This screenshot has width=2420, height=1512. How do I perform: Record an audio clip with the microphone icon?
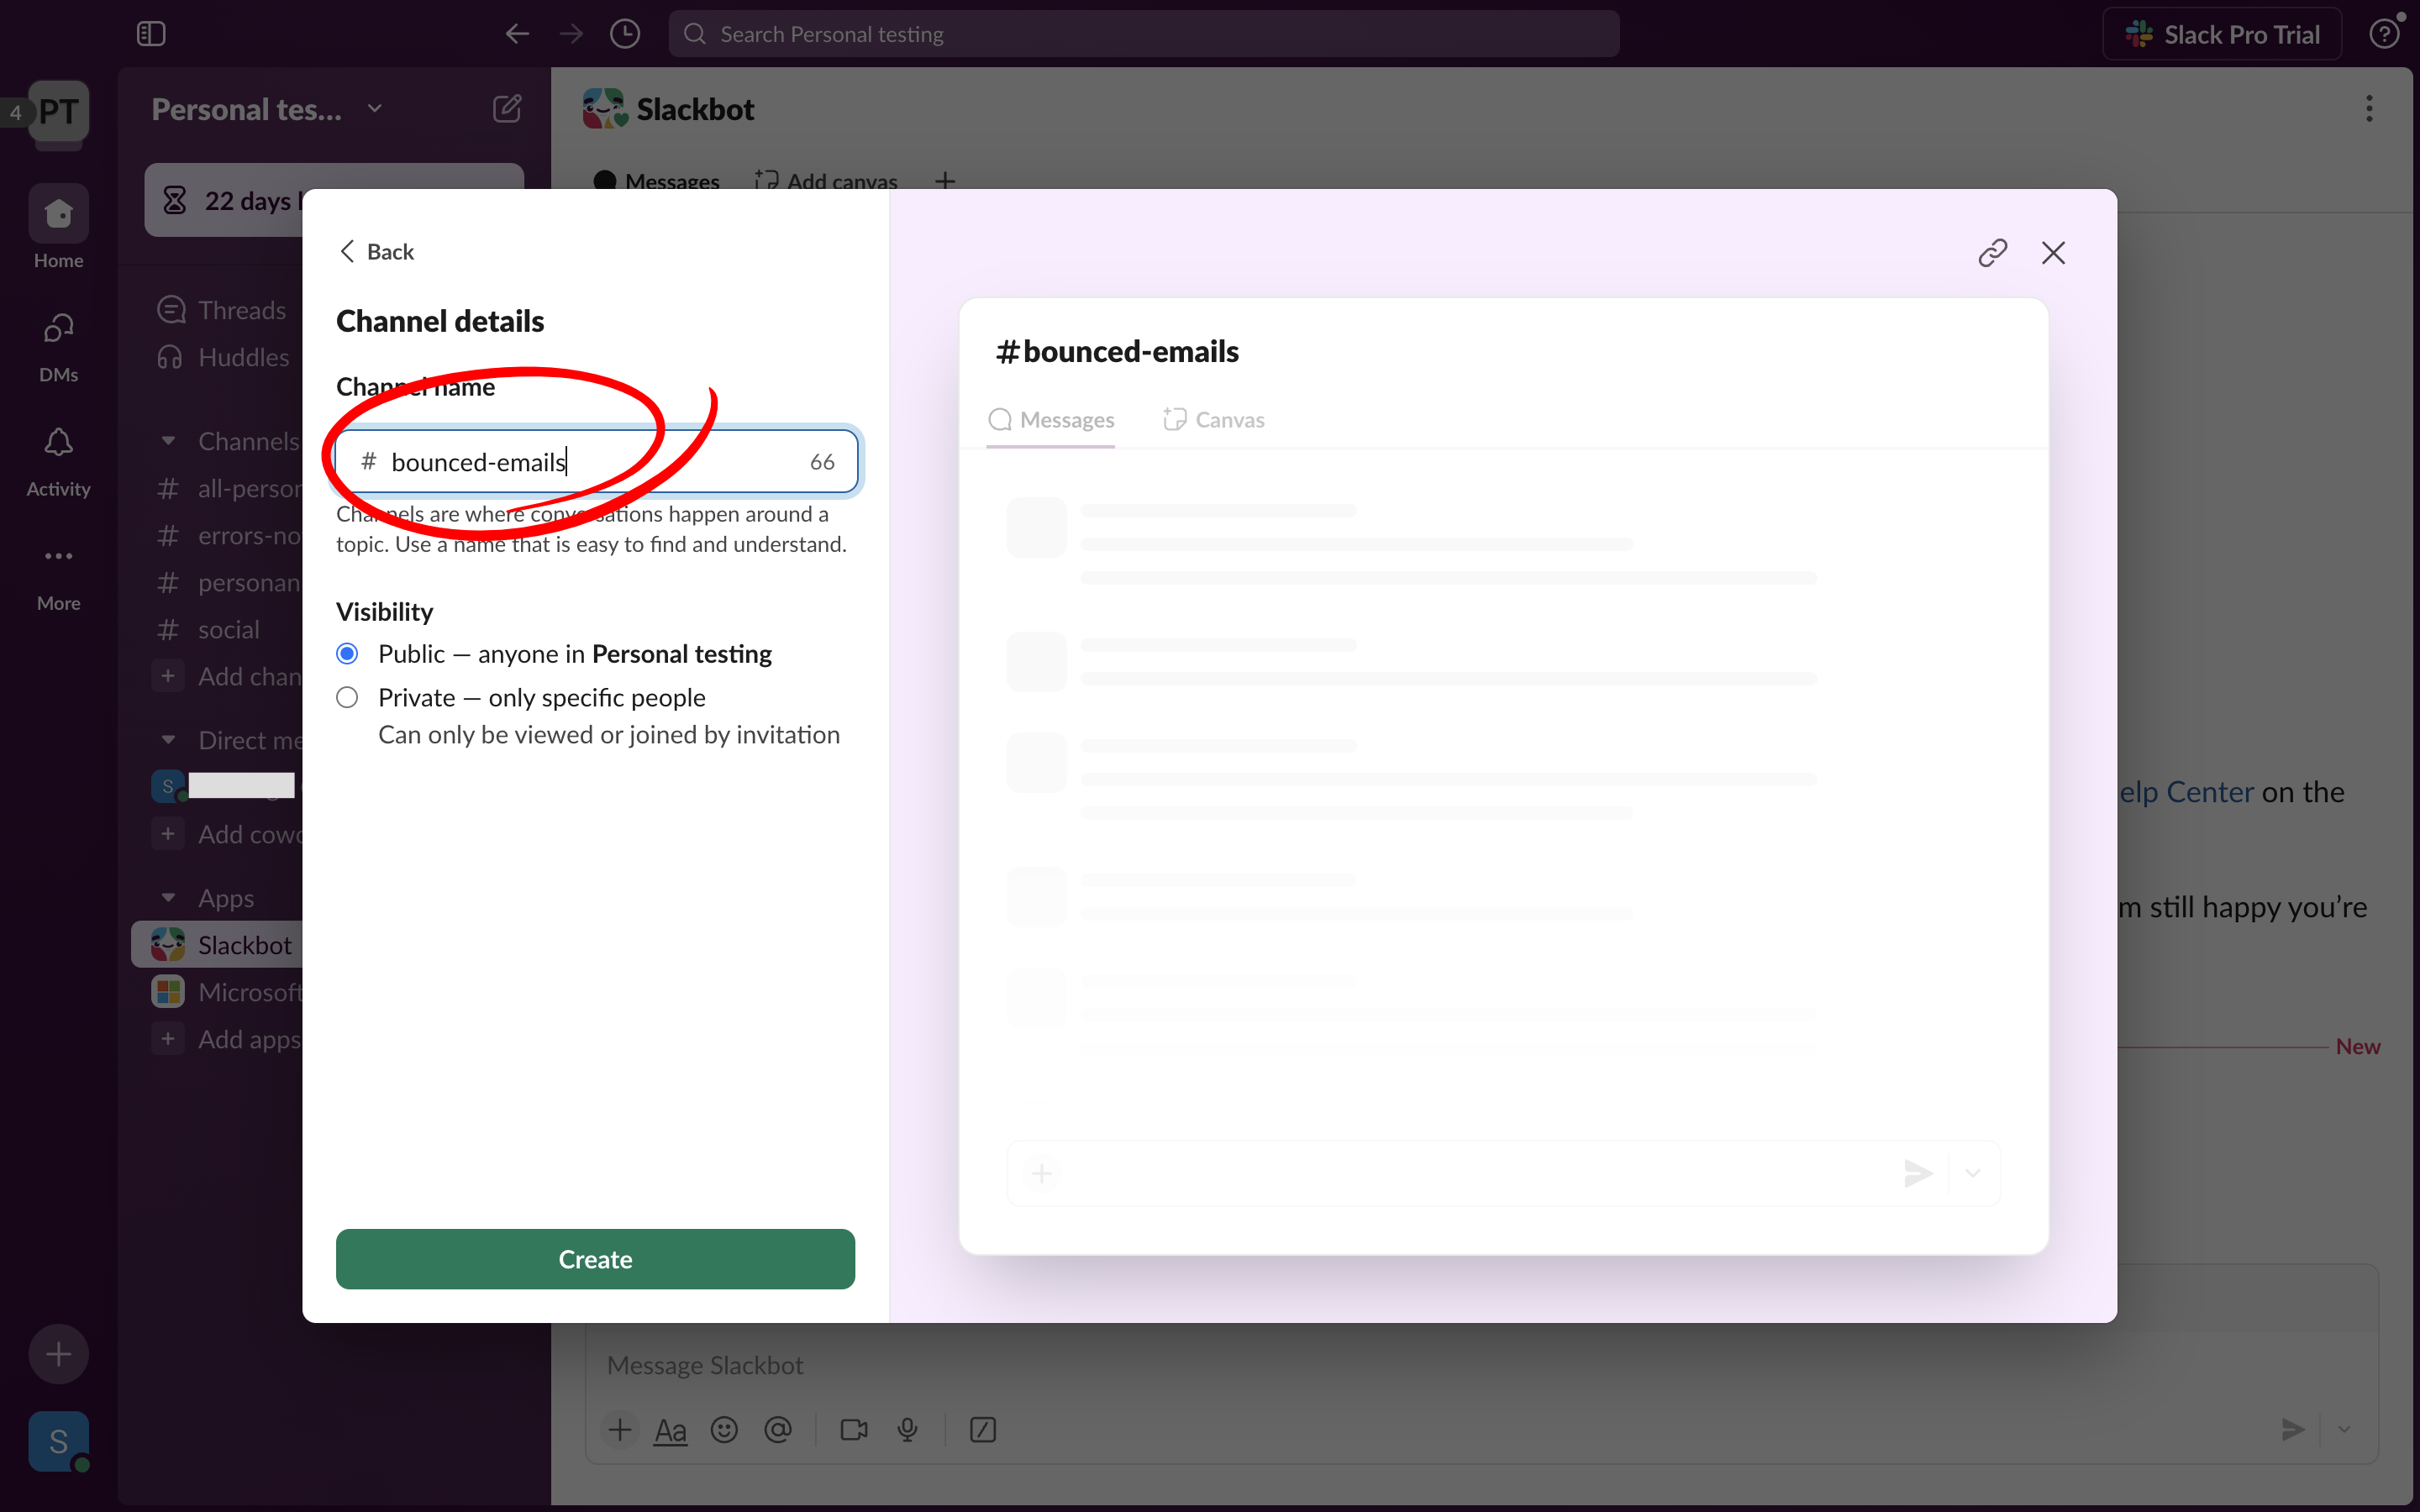[x=906, y=1429]
